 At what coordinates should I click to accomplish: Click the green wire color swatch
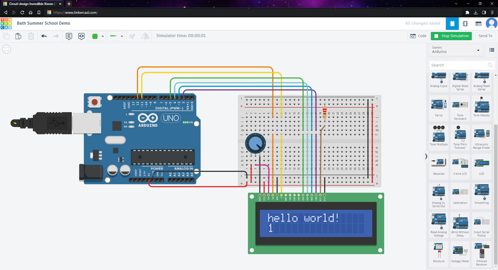click(95, 36)
